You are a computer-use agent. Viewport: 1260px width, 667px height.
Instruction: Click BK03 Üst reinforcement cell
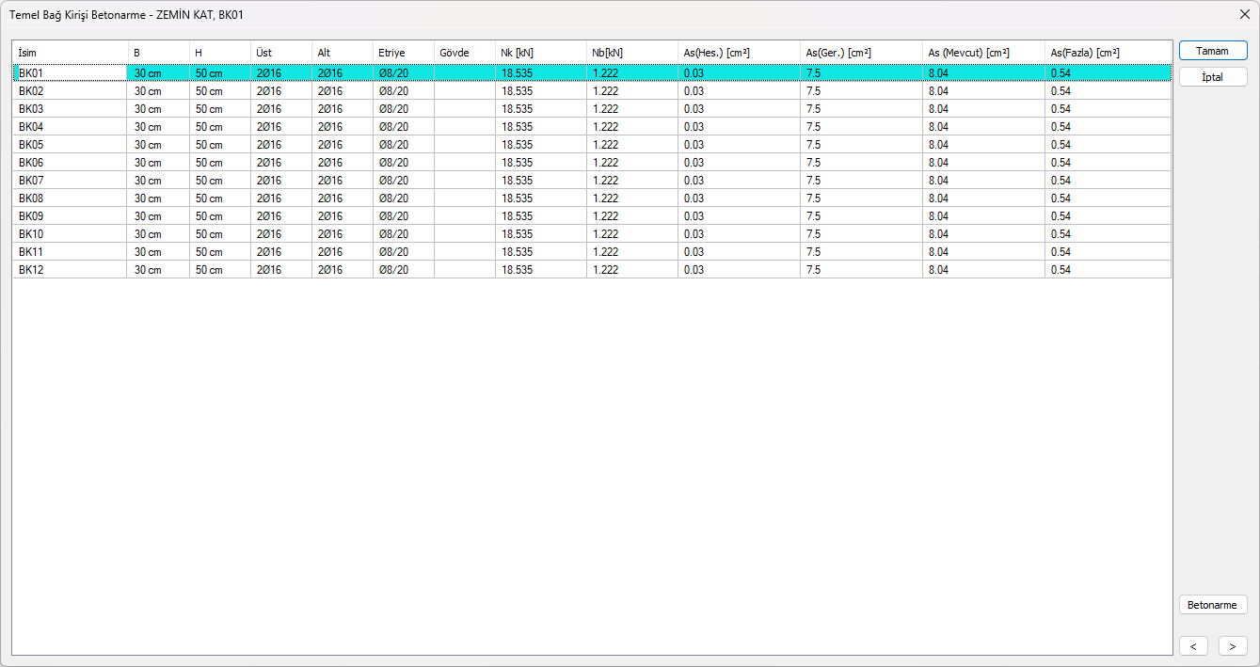click(280, 109)
